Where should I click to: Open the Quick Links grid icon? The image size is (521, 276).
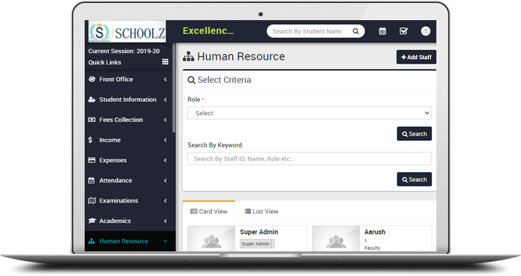point(165,62)
